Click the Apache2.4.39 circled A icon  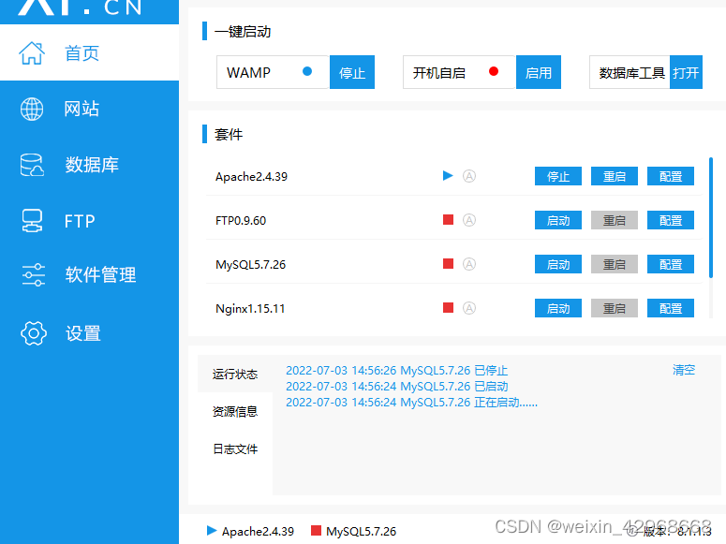(469, 176)
